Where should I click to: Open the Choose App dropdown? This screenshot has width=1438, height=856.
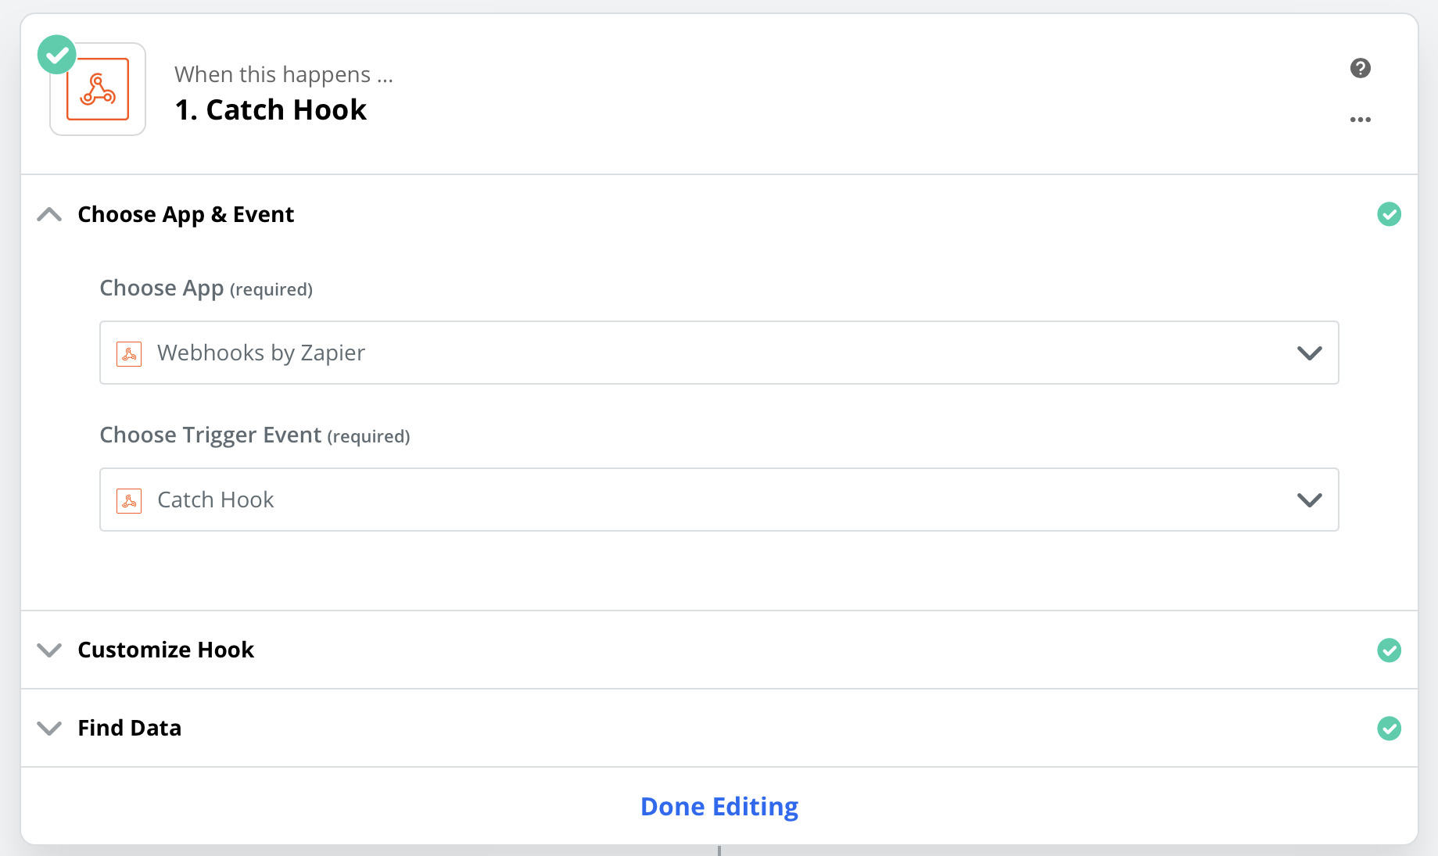tap(1310, 353)
